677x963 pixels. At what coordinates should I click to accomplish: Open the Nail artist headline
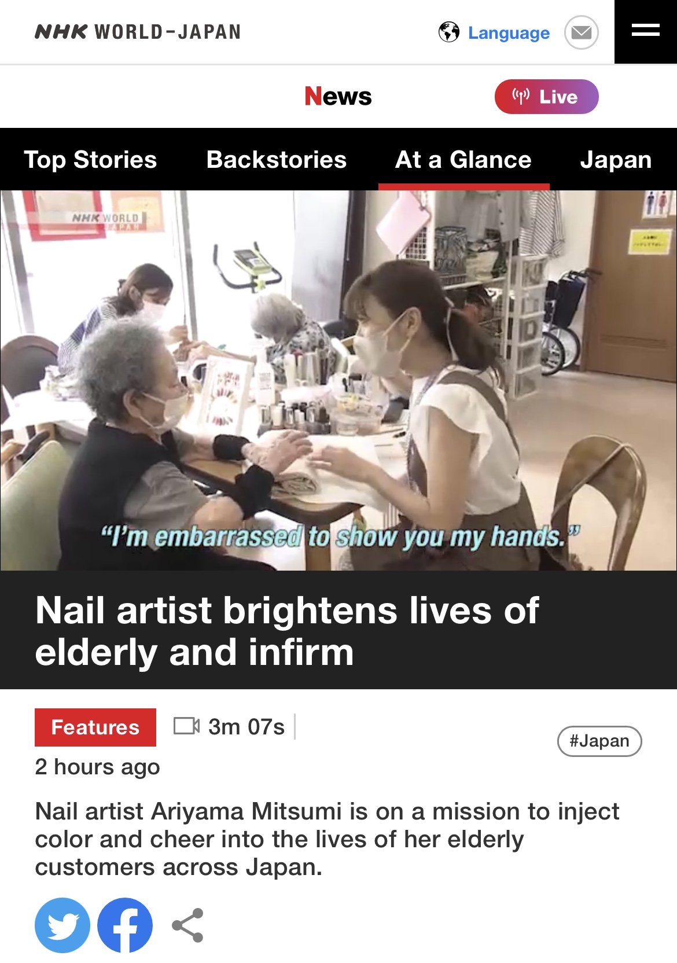coord(287,631)
